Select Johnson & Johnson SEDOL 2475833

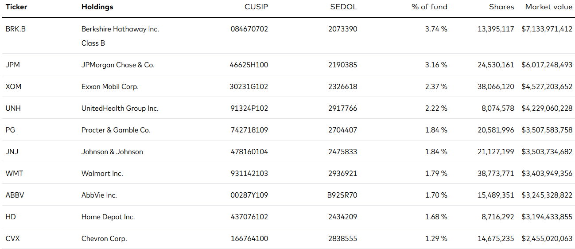click(342, 152)
